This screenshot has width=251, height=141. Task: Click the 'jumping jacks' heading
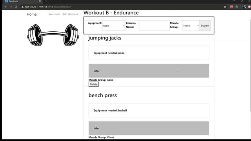click(105, 38)
